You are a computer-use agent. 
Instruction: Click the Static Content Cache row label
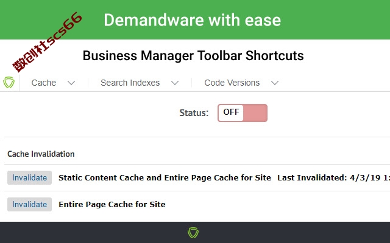coord(165,177)
